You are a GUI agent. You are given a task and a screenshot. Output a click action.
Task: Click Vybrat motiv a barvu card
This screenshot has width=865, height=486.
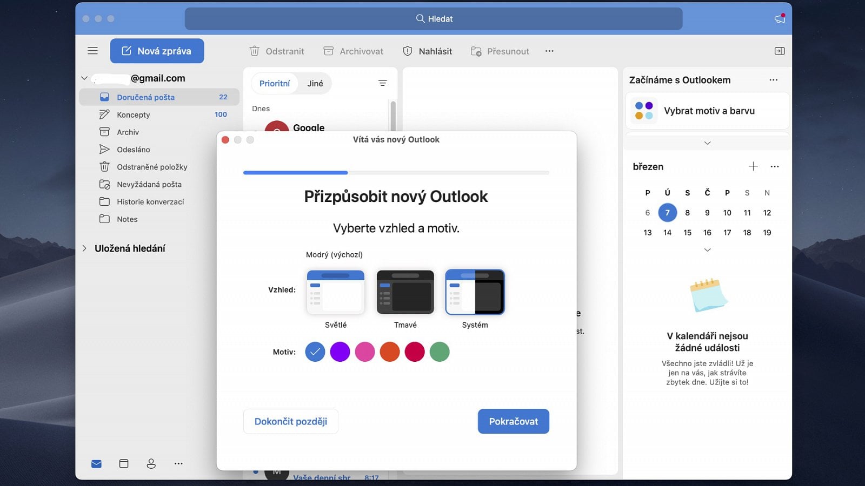click(x=707, y=111)
